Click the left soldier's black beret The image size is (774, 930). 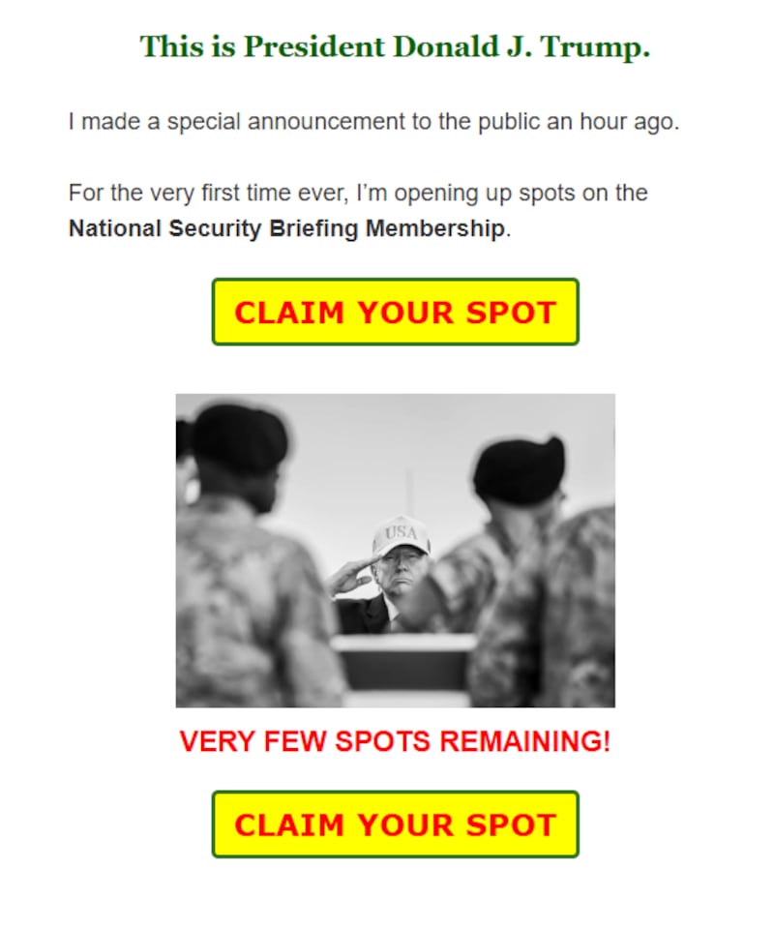(x=239, y=437)
